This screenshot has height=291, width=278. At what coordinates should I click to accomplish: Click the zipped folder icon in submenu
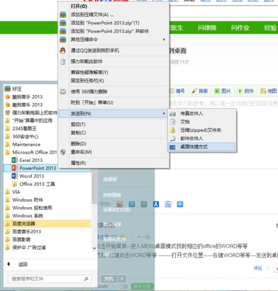tap(173, 130)
